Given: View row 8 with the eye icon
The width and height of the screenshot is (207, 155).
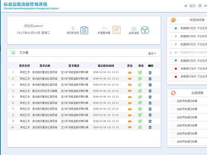Looking at the screenshot, I should point(130,115).
